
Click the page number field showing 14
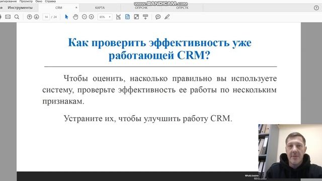click(x=46, y=17)
